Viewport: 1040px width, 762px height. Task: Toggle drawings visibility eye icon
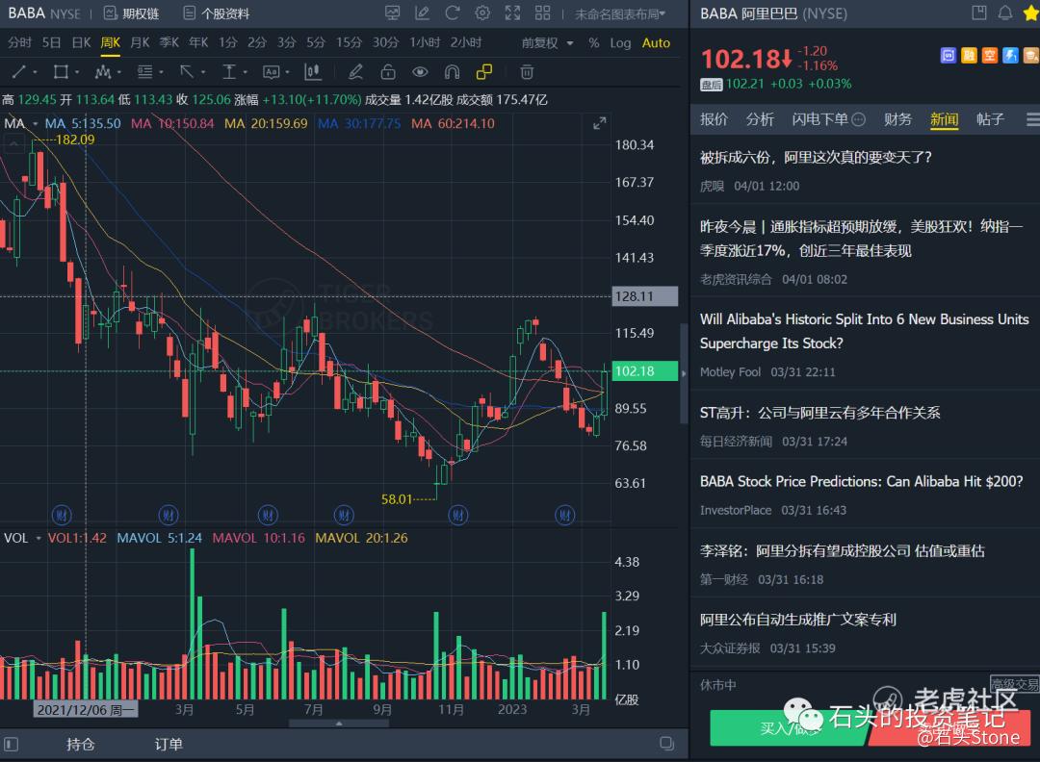(420, 71)
